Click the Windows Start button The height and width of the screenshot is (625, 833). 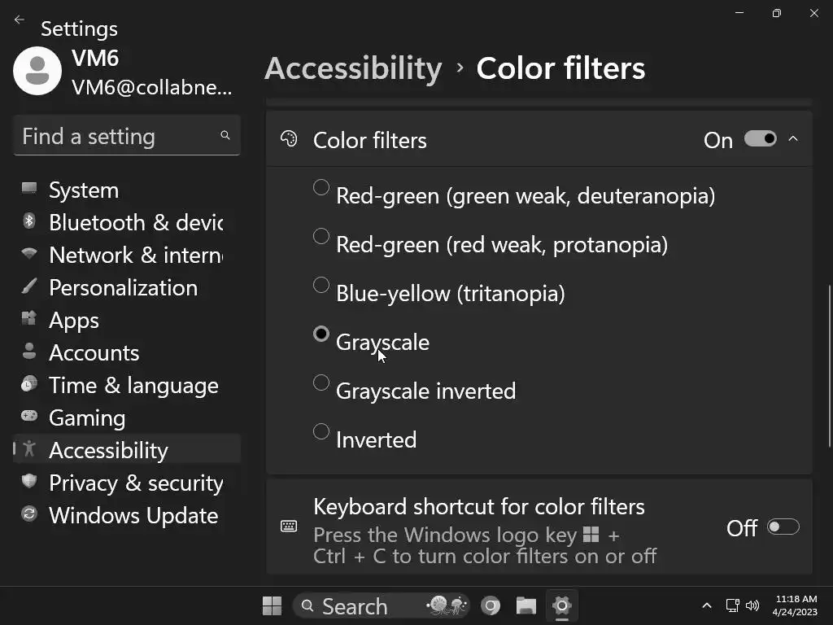pos(272,606)
